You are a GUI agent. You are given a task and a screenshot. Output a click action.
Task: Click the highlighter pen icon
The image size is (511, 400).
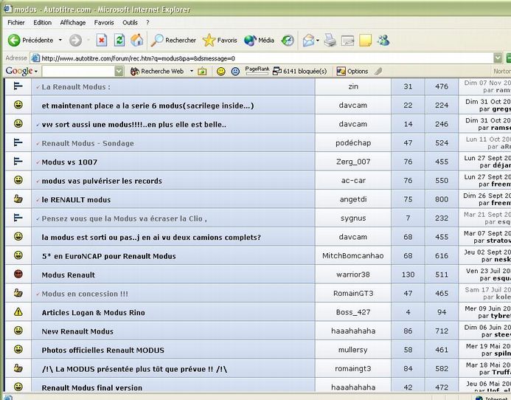(378, 71)
